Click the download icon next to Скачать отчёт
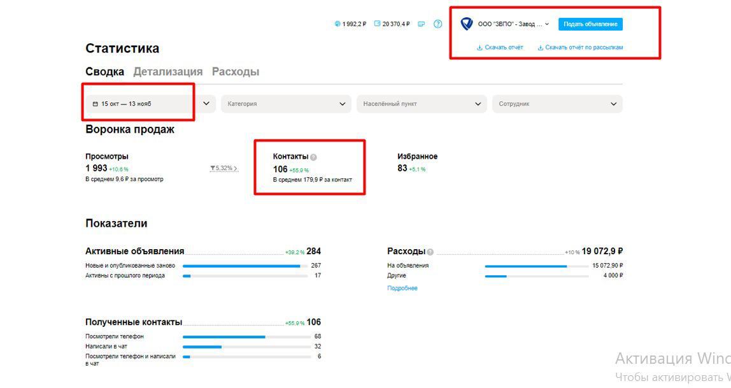Image resolution: width=731 pixels, height=388 pixels. (x=479, y=48)
